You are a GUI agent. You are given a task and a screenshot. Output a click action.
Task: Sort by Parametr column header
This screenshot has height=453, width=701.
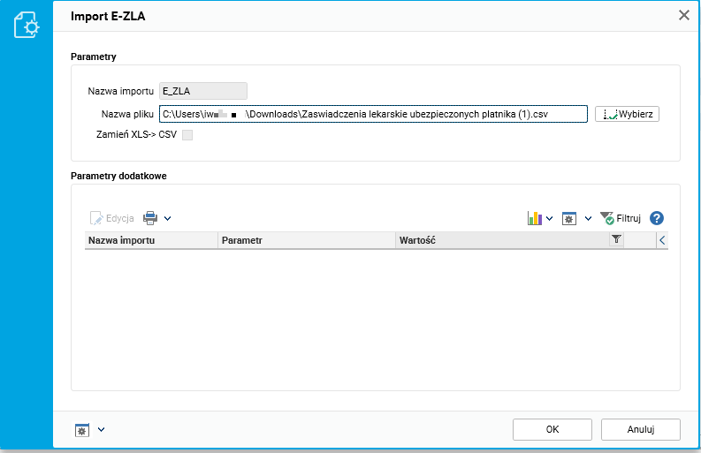(307, 240)
